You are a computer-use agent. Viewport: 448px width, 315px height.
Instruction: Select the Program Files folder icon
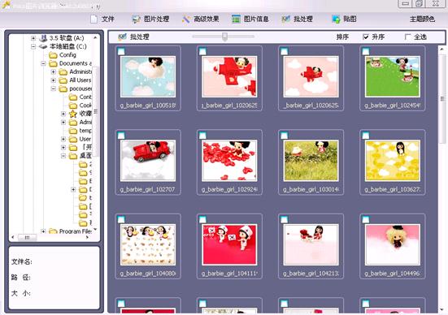click(53, 231)
